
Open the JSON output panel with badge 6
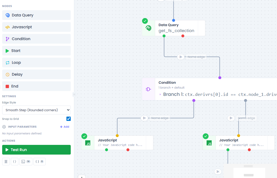pos(39,161)
